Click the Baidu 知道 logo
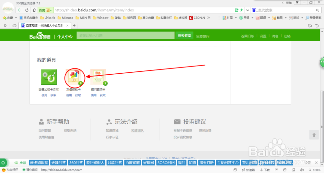Screen dimensions: 324x173 click(x=40, y=35)
